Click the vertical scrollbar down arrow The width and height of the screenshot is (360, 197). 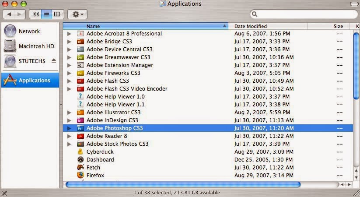356,177
